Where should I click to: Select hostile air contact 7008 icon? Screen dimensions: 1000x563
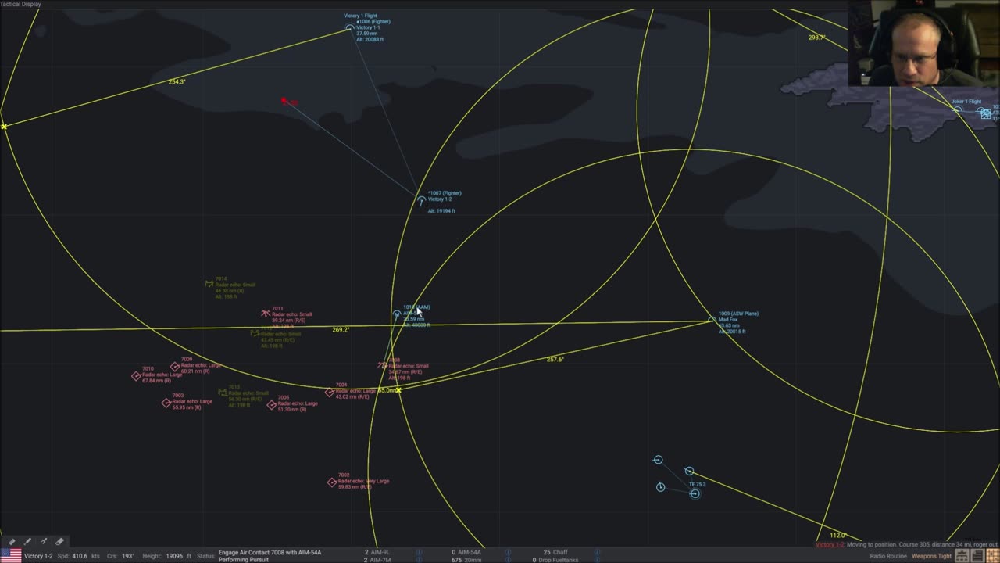[x=382, y=365]
